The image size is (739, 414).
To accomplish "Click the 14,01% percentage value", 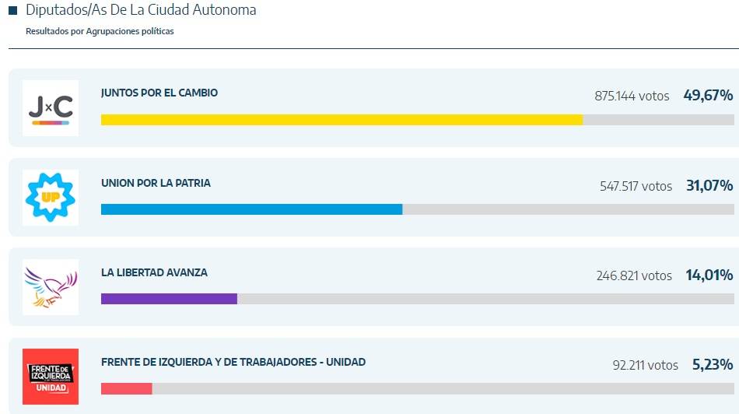I will (x=709, y=275).
